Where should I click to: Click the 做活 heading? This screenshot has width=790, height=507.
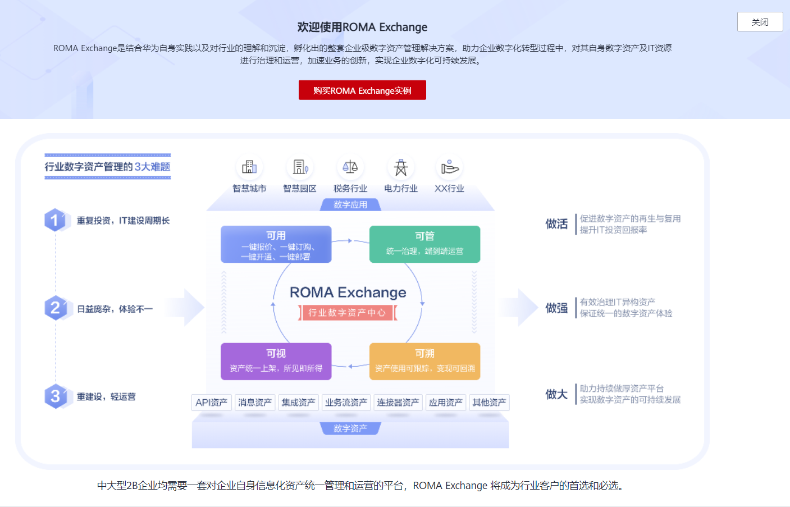[556, 224]
